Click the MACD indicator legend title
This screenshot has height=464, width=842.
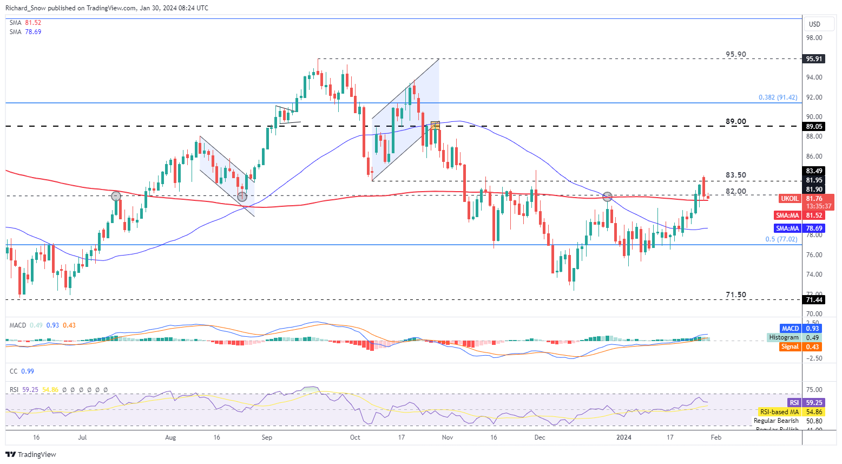[18, 325]
